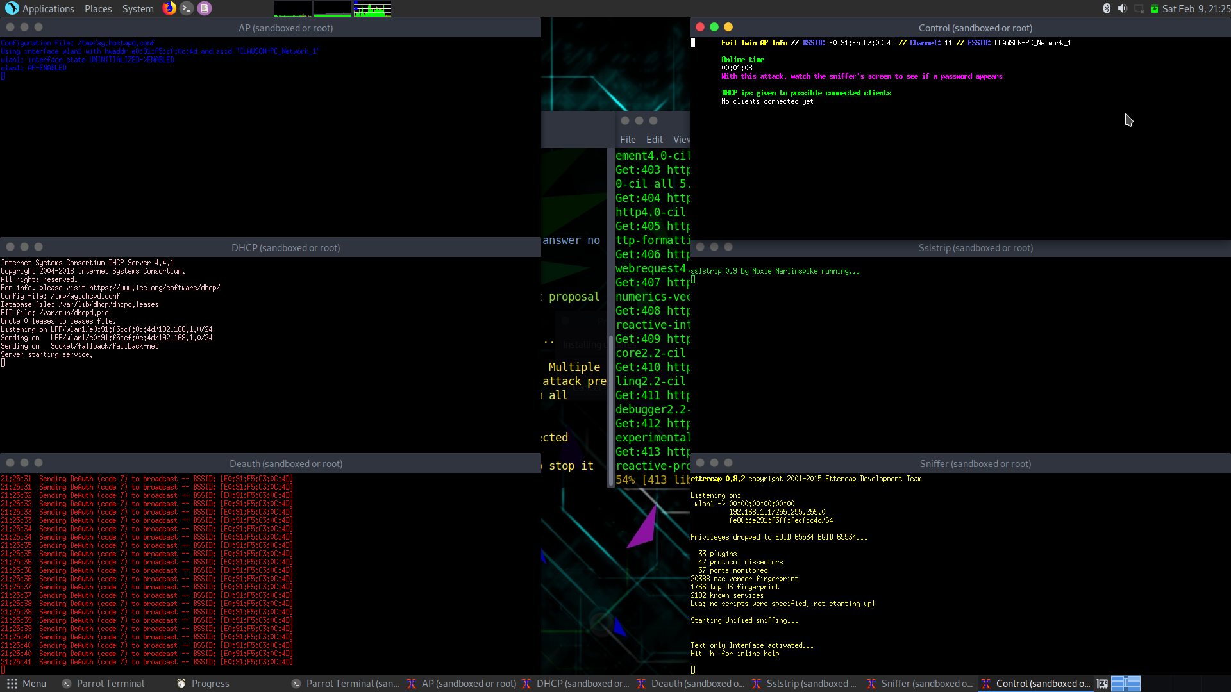Close the Deauth window
This screenshot has height=692, width=1231.
[x=10, y=463]
